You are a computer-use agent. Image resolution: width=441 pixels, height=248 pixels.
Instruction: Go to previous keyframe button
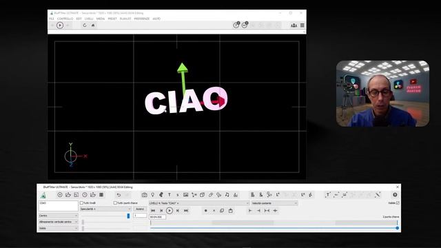pos(161,211)
